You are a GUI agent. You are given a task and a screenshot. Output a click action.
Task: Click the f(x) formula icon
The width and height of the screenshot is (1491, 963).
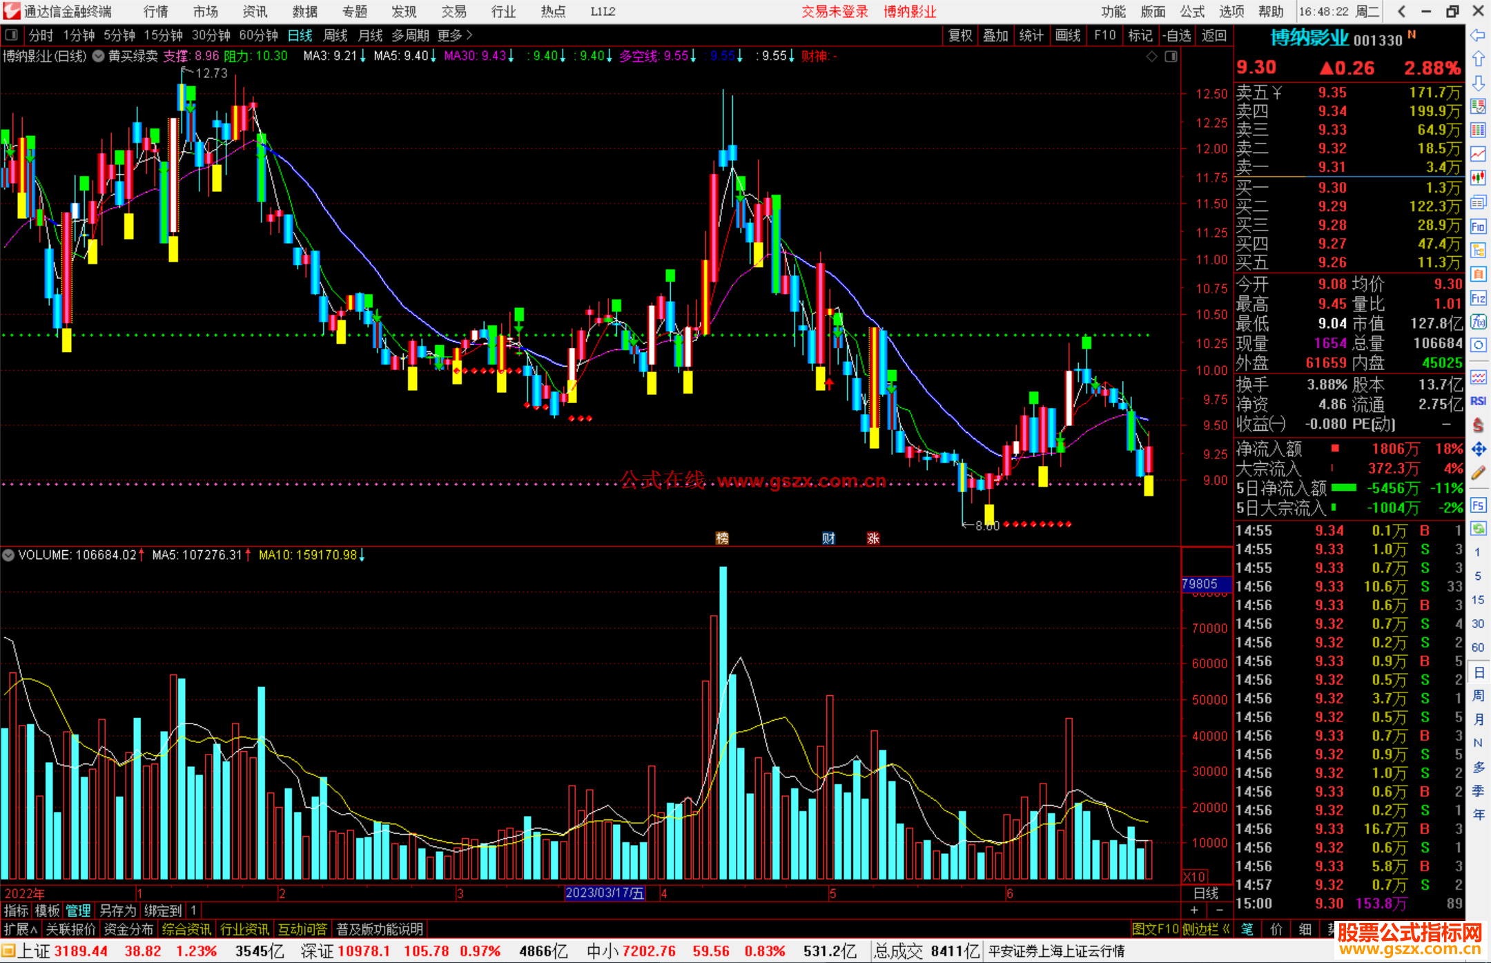click(1478, 322)
